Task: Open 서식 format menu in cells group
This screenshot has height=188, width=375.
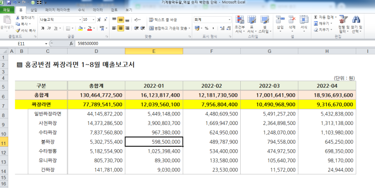Action: point(304,24)
